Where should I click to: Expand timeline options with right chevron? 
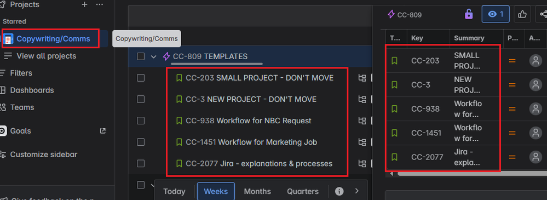pos(356,191)
